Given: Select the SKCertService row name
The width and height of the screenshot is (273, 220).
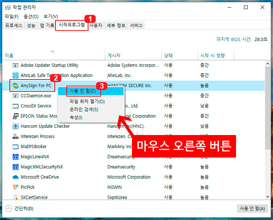Looking at the screenshot, I should [x=34, y=197].
